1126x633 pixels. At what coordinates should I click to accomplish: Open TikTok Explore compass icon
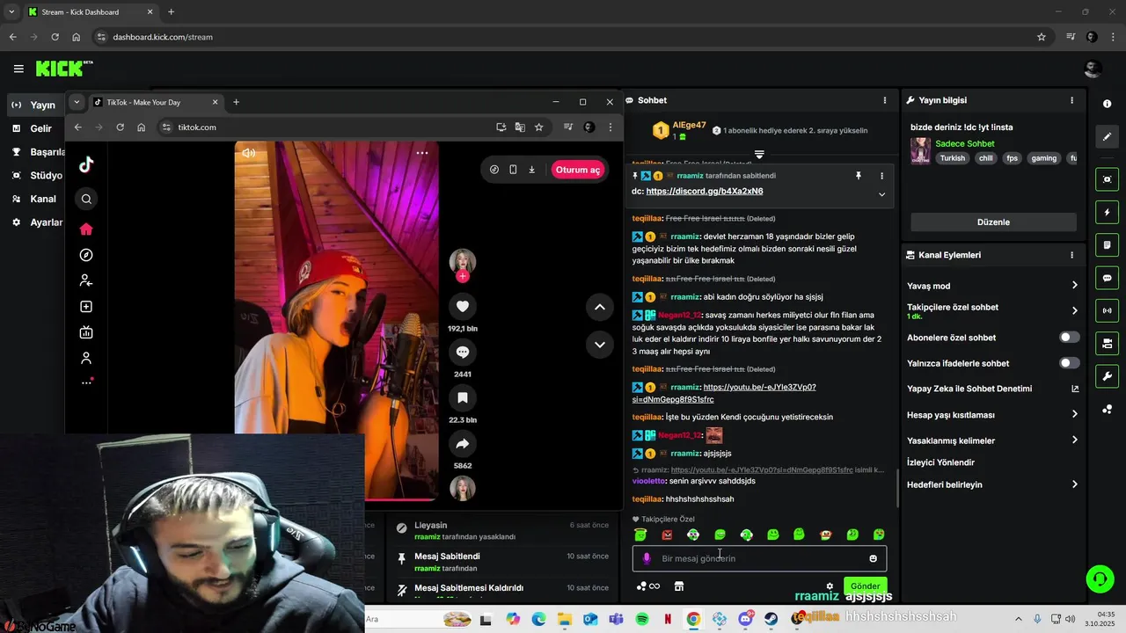coord(86,255)
